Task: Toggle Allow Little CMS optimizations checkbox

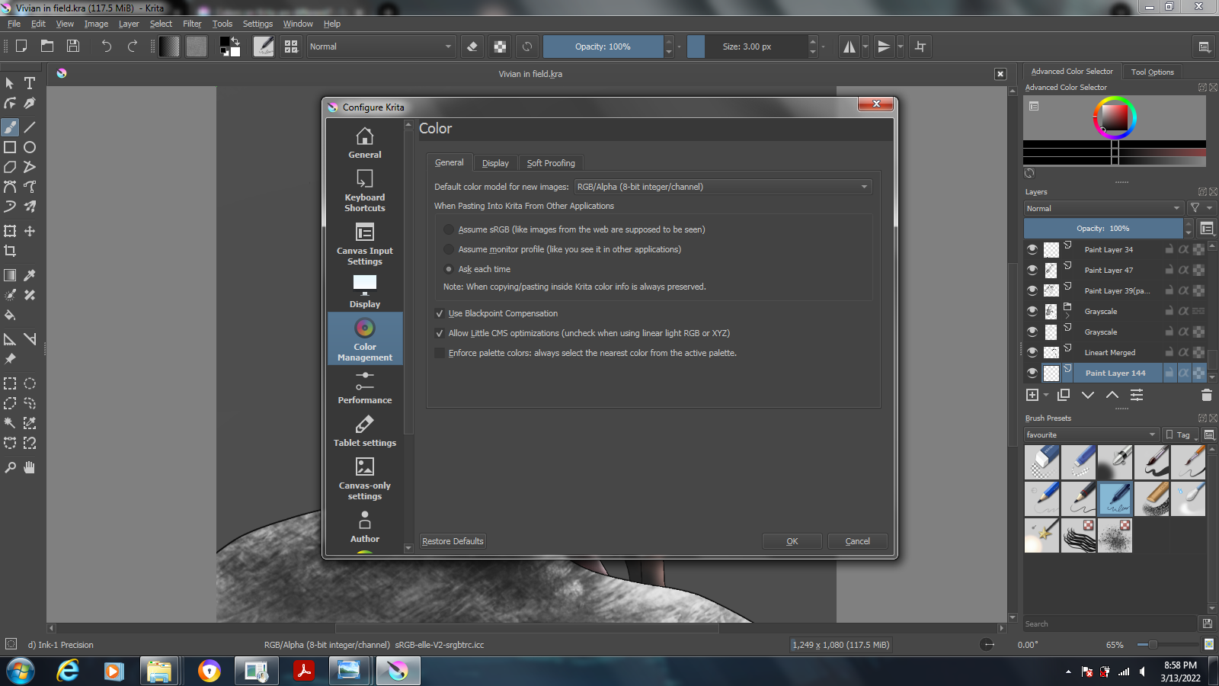Action: [x=440, y=333]
